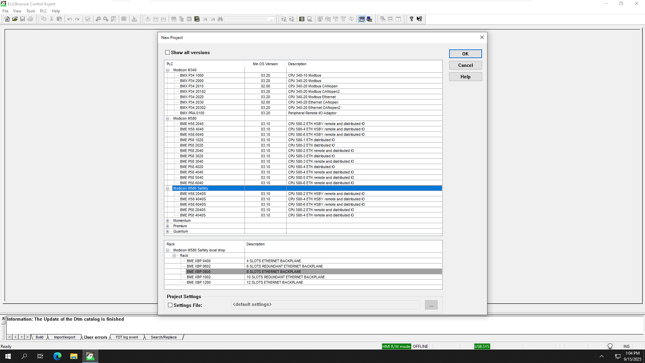Viewport: 645px width, 363px height.
Task: Expand the Momentum PLC family
Action: coord(167,221)
